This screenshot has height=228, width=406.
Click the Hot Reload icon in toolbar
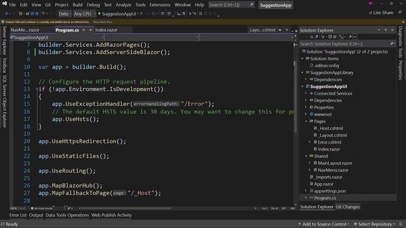(x=154, y=13)
